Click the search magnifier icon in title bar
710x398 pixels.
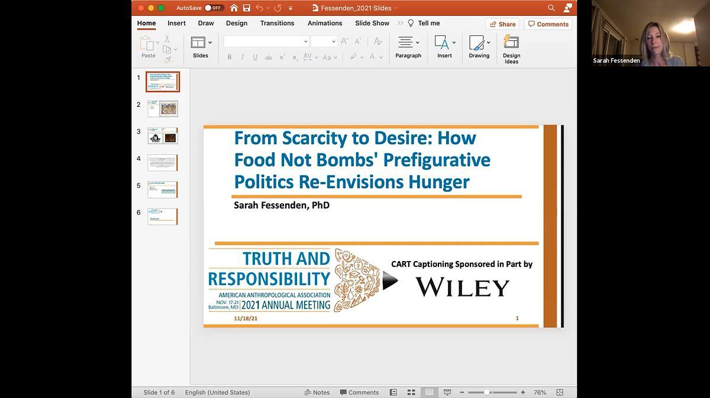coord(551,8)
